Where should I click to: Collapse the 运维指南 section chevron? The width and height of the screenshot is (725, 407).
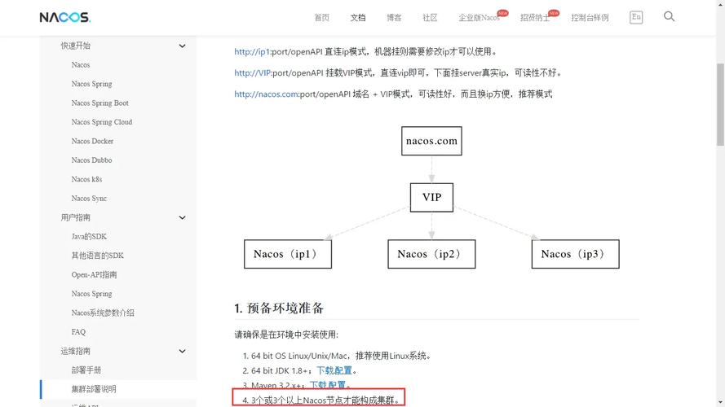pos(182,351)
